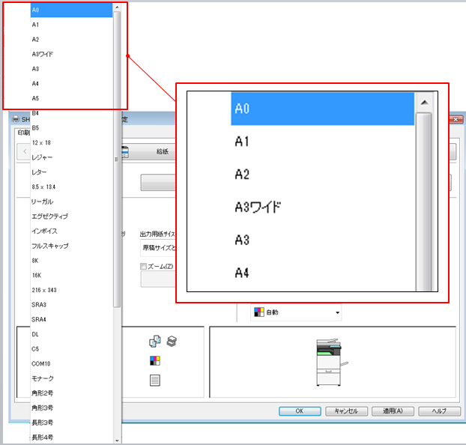Click the キャンセル button
This screenshot has height=445, width=466.
[346, 411]
